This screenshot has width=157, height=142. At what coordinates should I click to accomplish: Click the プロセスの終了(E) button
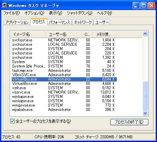coord(129,122)
